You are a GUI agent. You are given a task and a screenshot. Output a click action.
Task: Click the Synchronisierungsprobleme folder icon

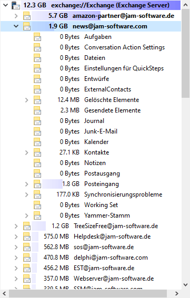(37, 194)
